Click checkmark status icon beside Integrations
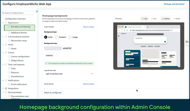 [6, 89]
